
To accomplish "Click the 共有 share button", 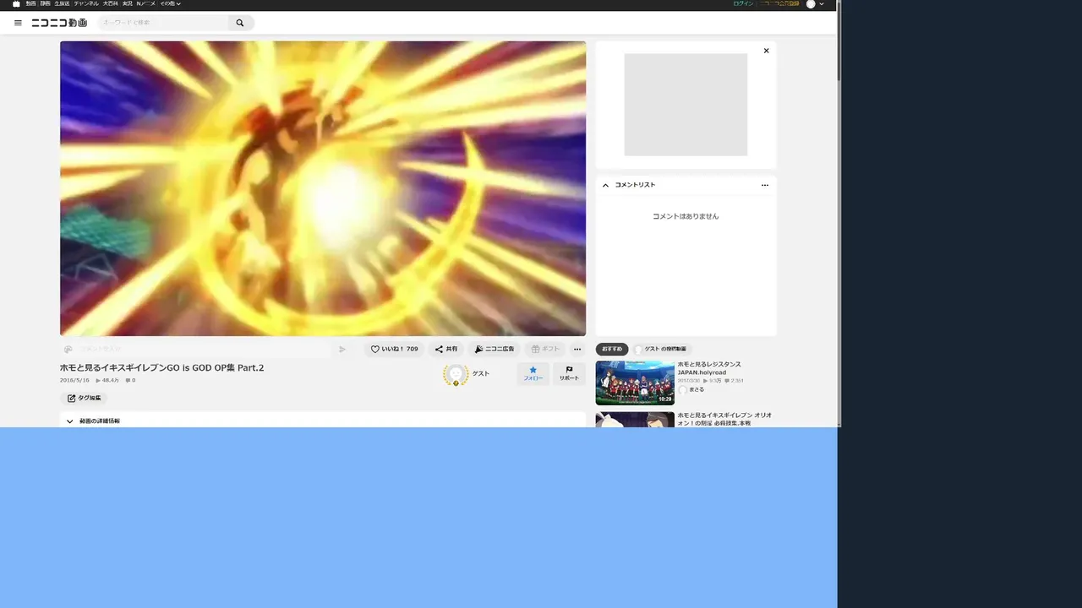I will pos(446,349).
